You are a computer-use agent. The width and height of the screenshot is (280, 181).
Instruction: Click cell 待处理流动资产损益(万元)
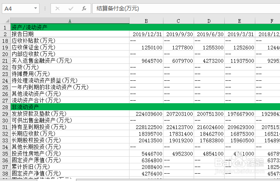pyautogui.click(x=70, y=80)
